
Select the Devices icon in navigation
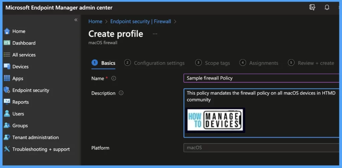(x=7, y=66)
